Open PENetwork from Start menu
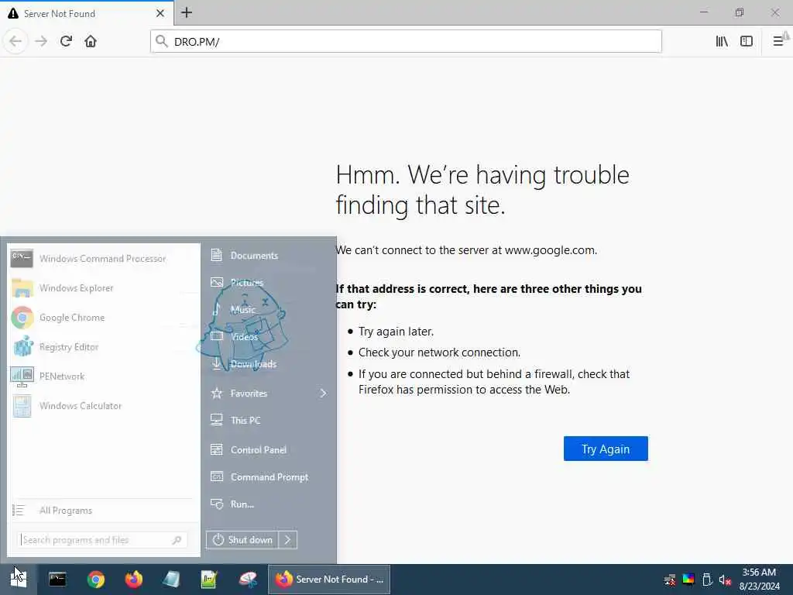793x595 pixels. (104, 377)
